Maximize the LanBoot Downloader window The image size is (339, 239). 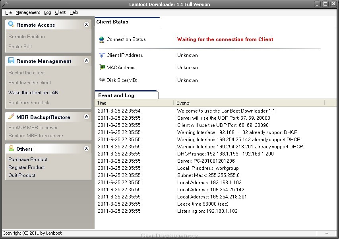pos(325,4)
